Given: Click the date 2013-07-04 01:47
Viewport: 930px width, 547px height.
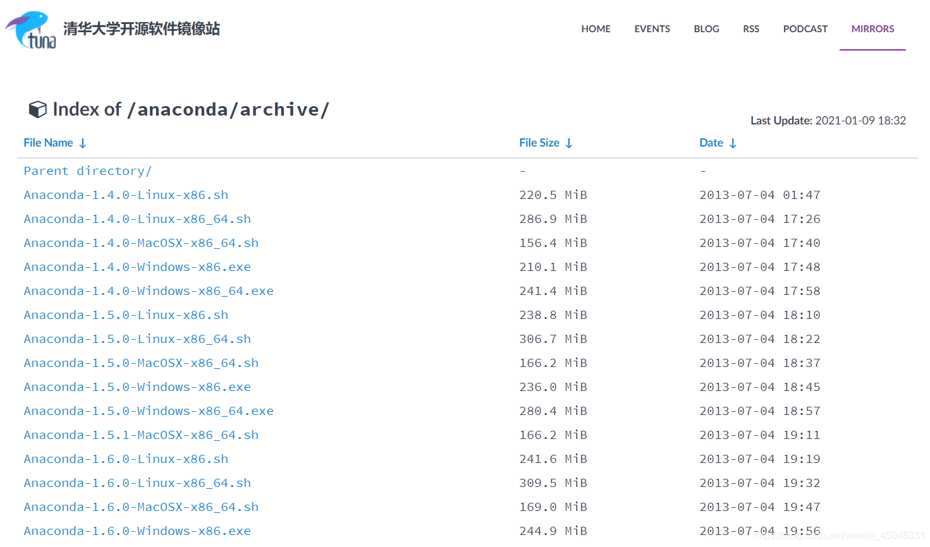Looking at the screenshot, I should click(760, 195).
